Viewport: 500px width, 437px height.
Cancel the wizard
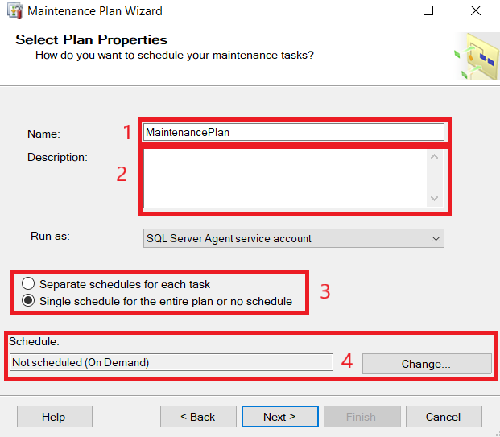click(x=444, y=417)
